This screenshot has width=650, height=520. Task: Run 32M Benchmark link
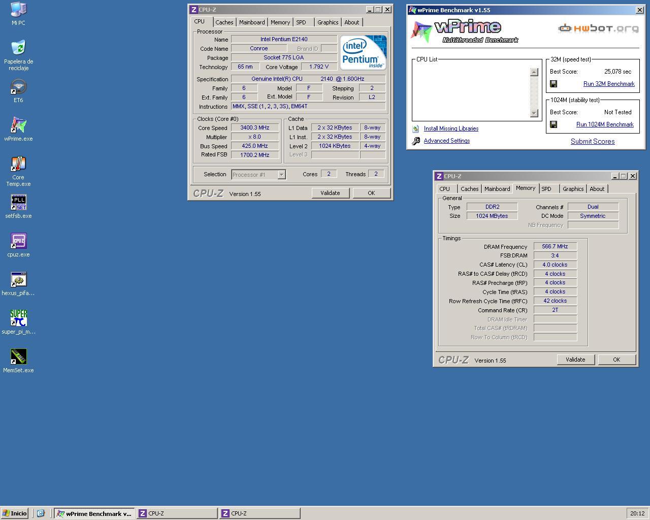point(609,84)
